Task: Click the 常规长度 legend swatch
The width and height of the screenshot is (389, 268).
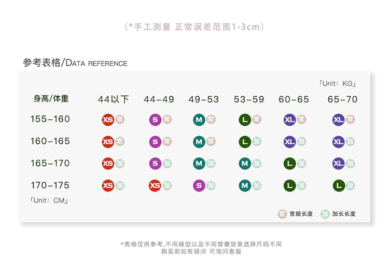Action: coord(282,214)
